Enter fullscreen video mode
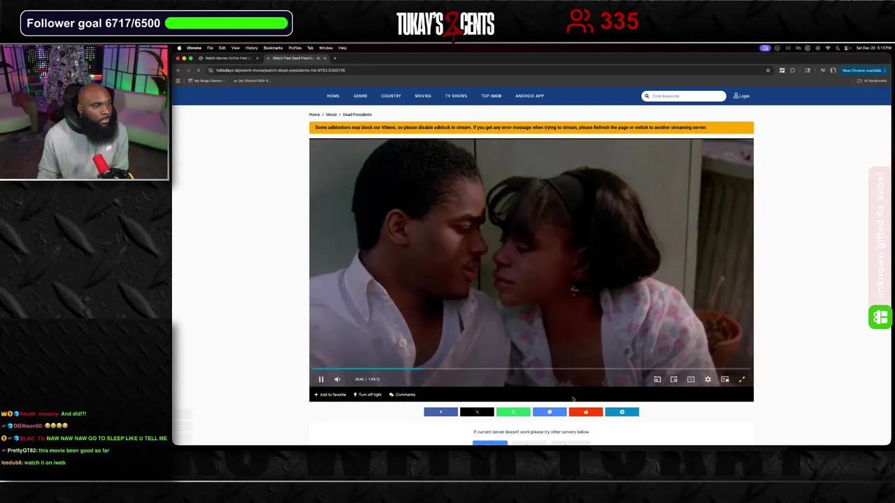The image size is (895, 503). pyautogui.click(x=742, y=379)
